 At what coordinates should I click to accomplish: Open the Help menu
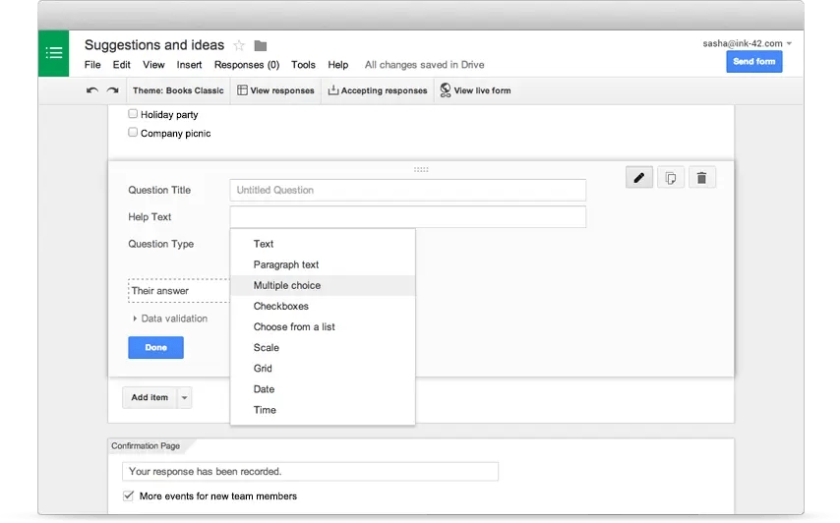click(x=338, y=65)
